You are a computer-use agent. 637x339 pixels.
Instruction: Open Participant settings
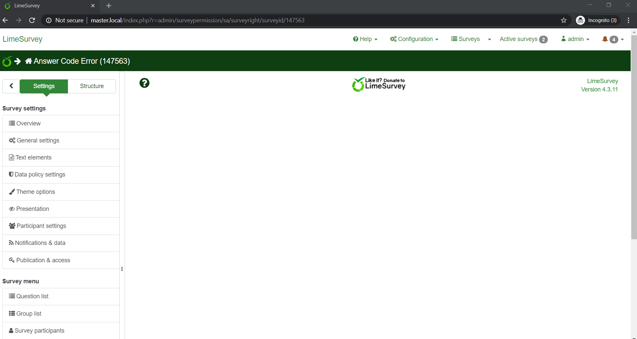(x=61, y=226)
